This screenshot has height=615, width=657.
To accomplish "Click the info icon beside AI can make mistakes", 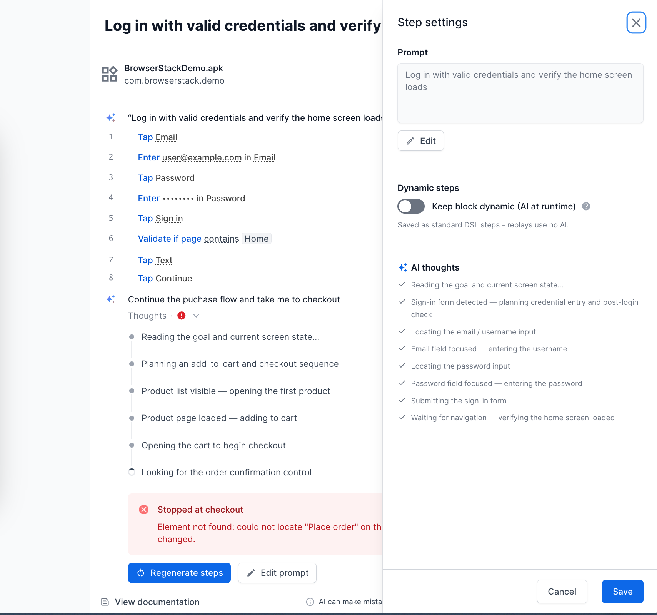I will [310, 602].
